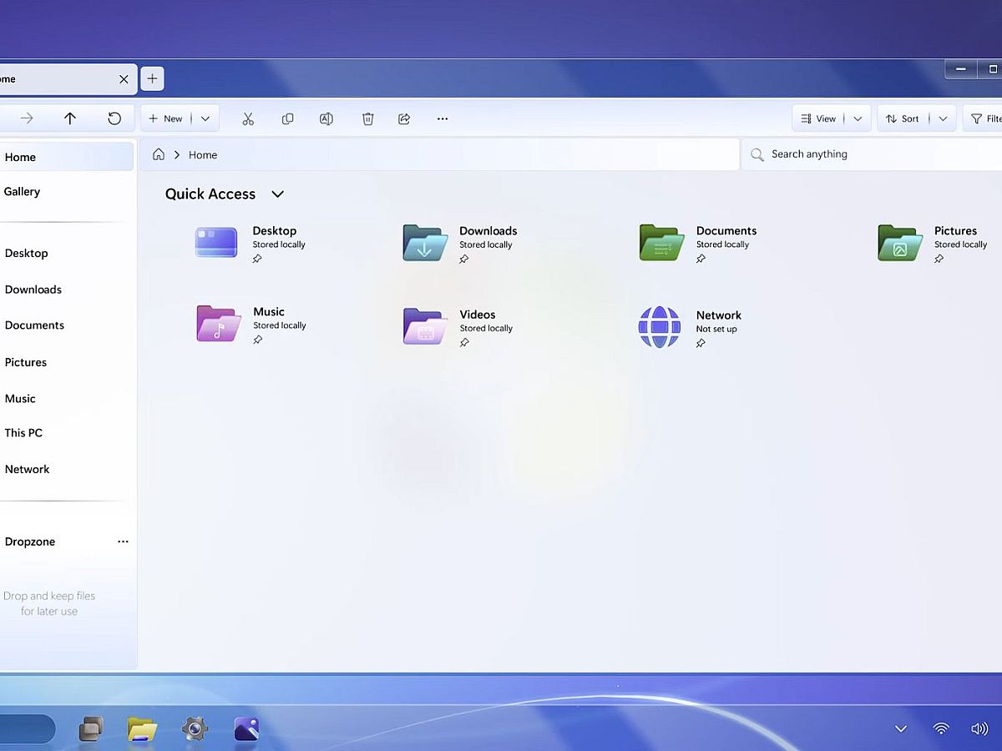Open the more options ellipsis in toolbar
The height and width of the screenshot is (751, 1002).
443,119
